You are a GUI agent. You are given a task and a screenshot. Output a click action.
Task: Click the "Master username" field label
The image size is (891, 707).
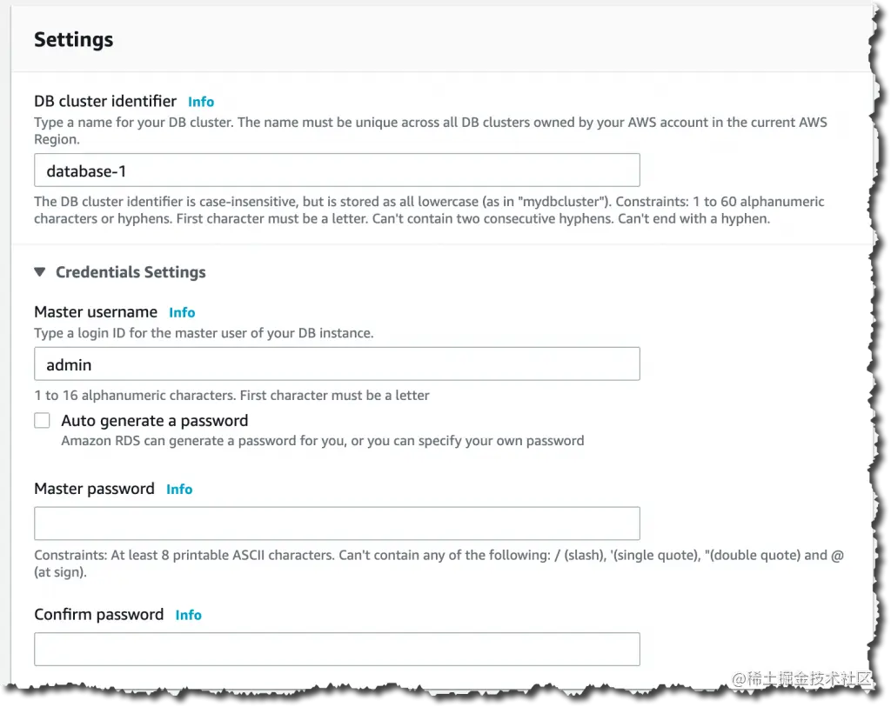96,311
